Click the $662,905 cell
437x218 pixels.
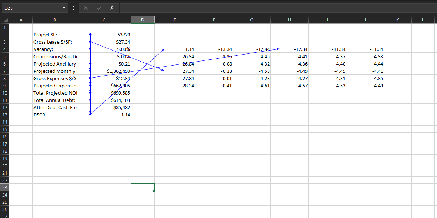click(x=104, y=86)
